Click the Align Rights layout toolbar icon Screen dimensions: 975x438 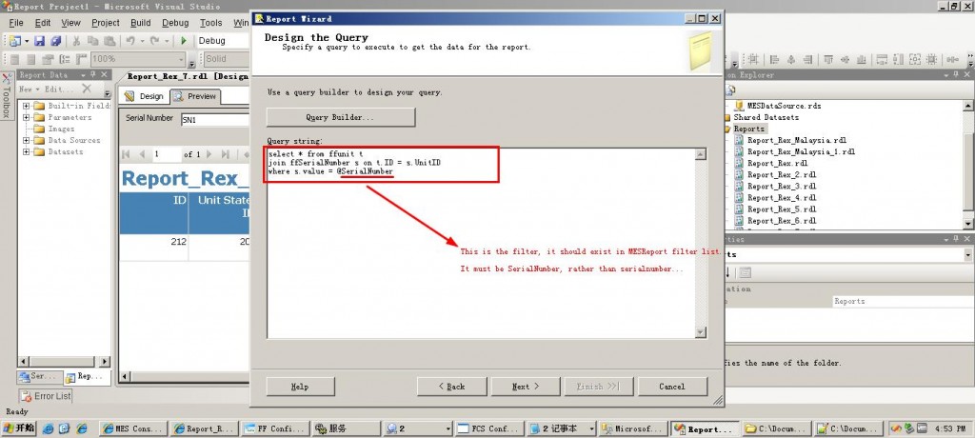(807, 60)
